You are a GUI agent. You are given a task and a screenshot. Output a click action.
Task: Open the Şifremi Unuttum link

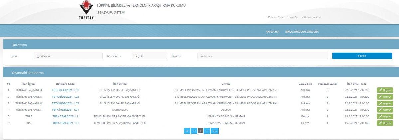(x=312, y=17)
